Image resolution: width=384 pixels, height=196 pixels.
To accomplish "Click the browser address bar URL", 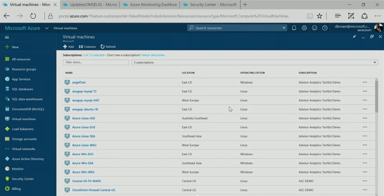I will pyautogui.click(x=174, y=16).
